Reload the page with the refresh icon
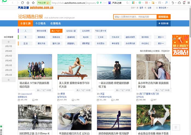This screenshot has width=191, height=135. pos(23,3)
